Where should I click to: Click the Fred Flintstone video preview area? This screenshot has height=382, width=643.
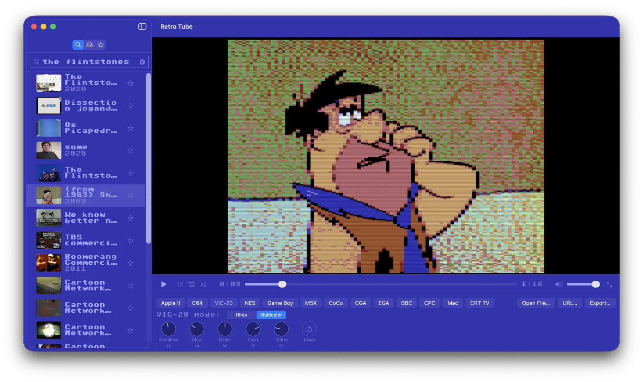click(x=386, y=156)
